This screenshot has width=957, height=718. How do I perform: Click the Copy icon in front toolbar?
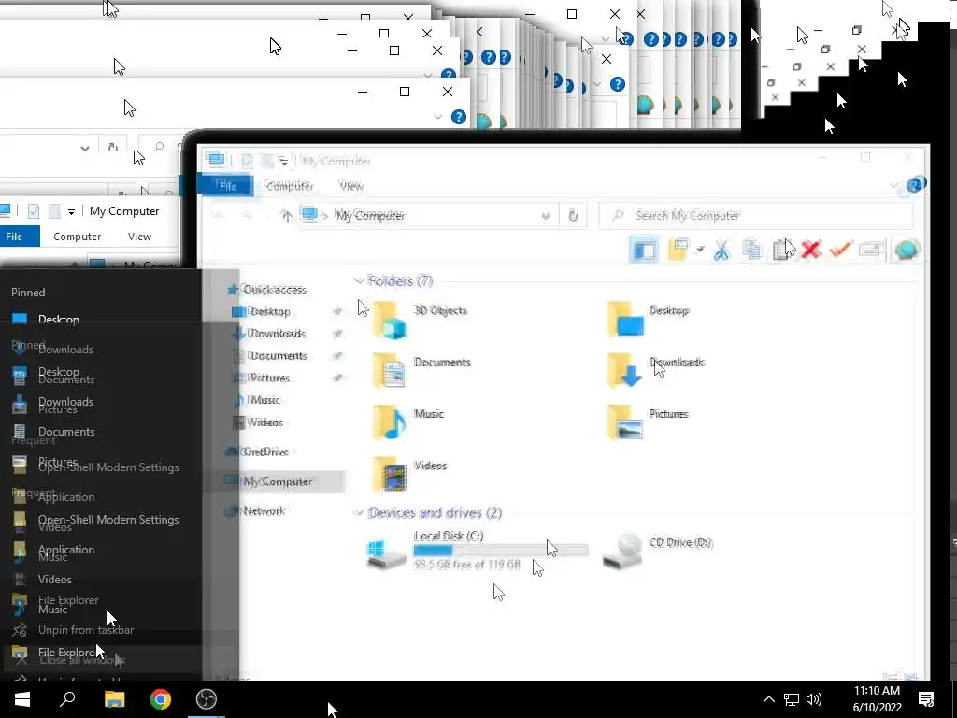click(x=752, y=250)
